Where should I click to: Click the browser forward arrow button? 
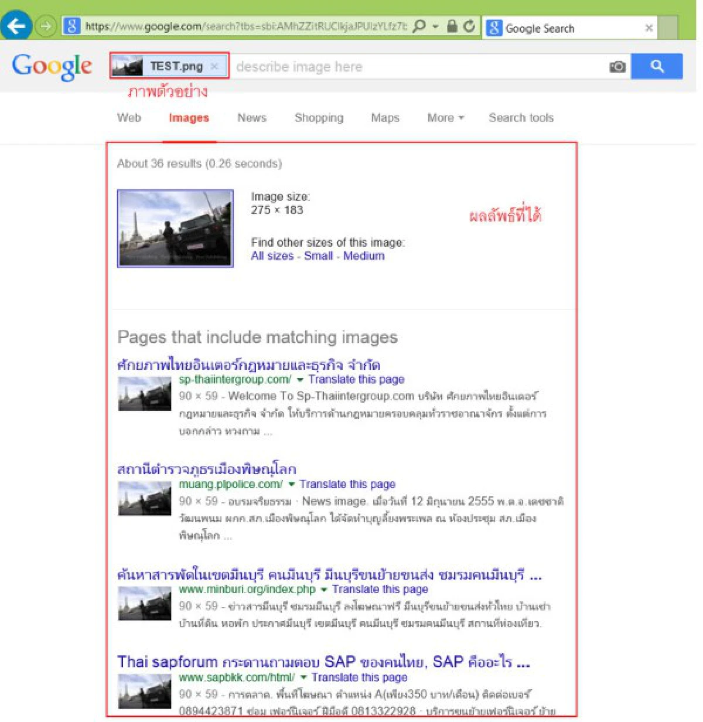pos(45,26)
